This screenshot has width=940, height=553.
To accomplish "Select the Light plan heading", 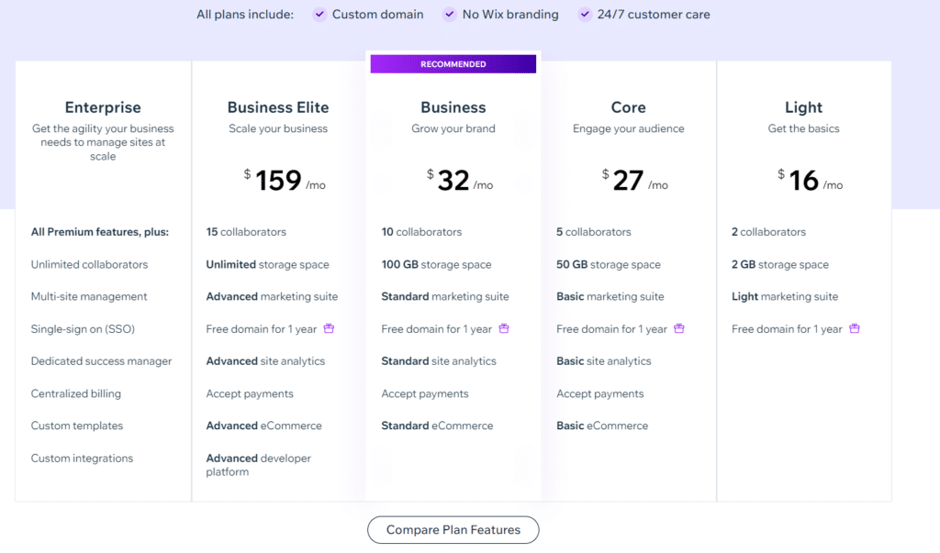I will pyautogui.click(x=804, y=107).
